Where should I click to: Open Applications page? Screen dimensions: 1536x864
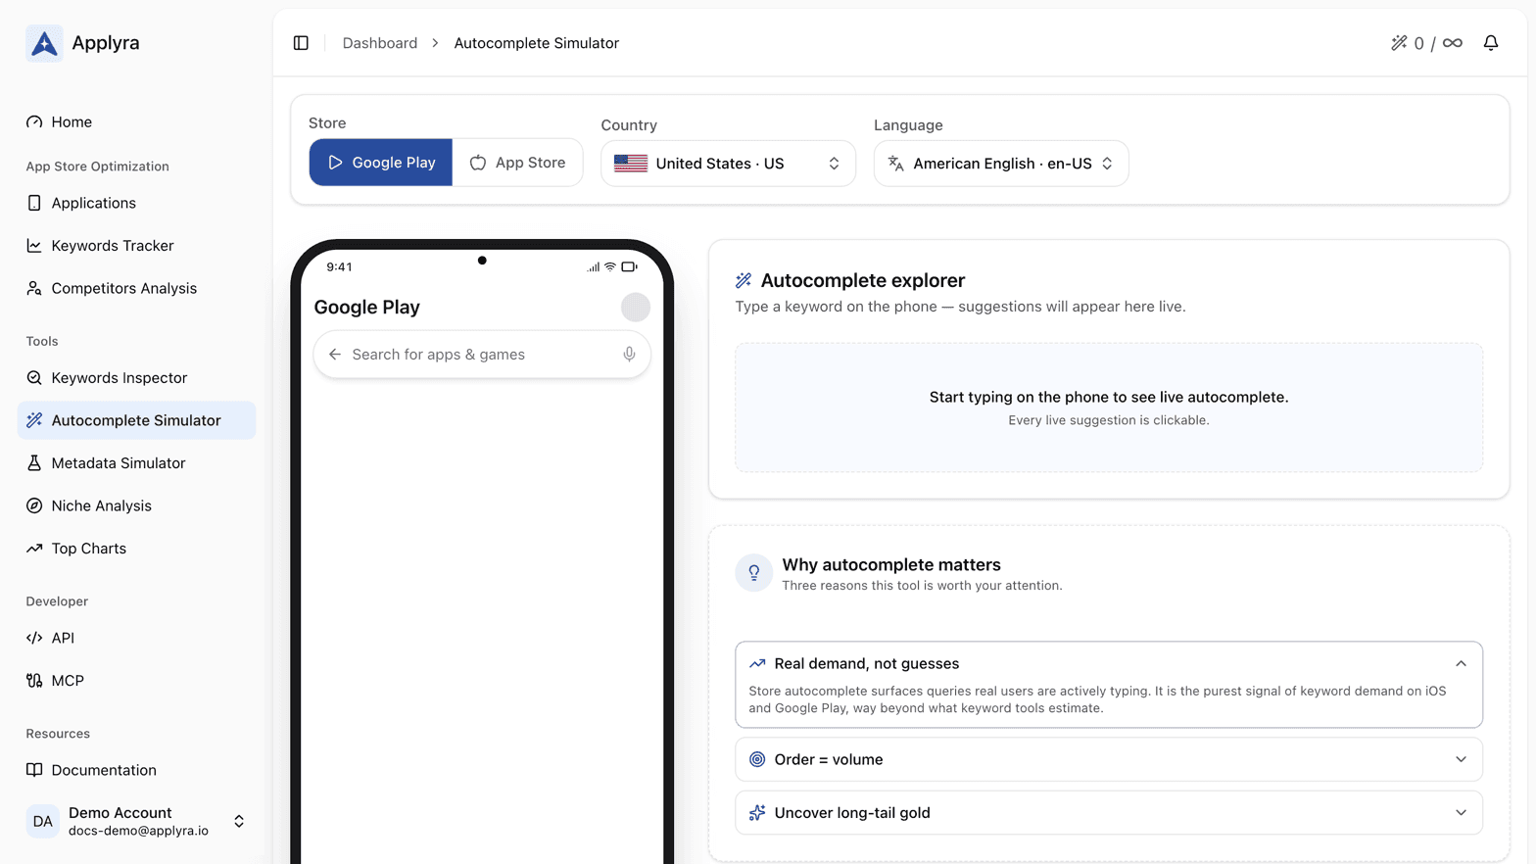[136, 203]
